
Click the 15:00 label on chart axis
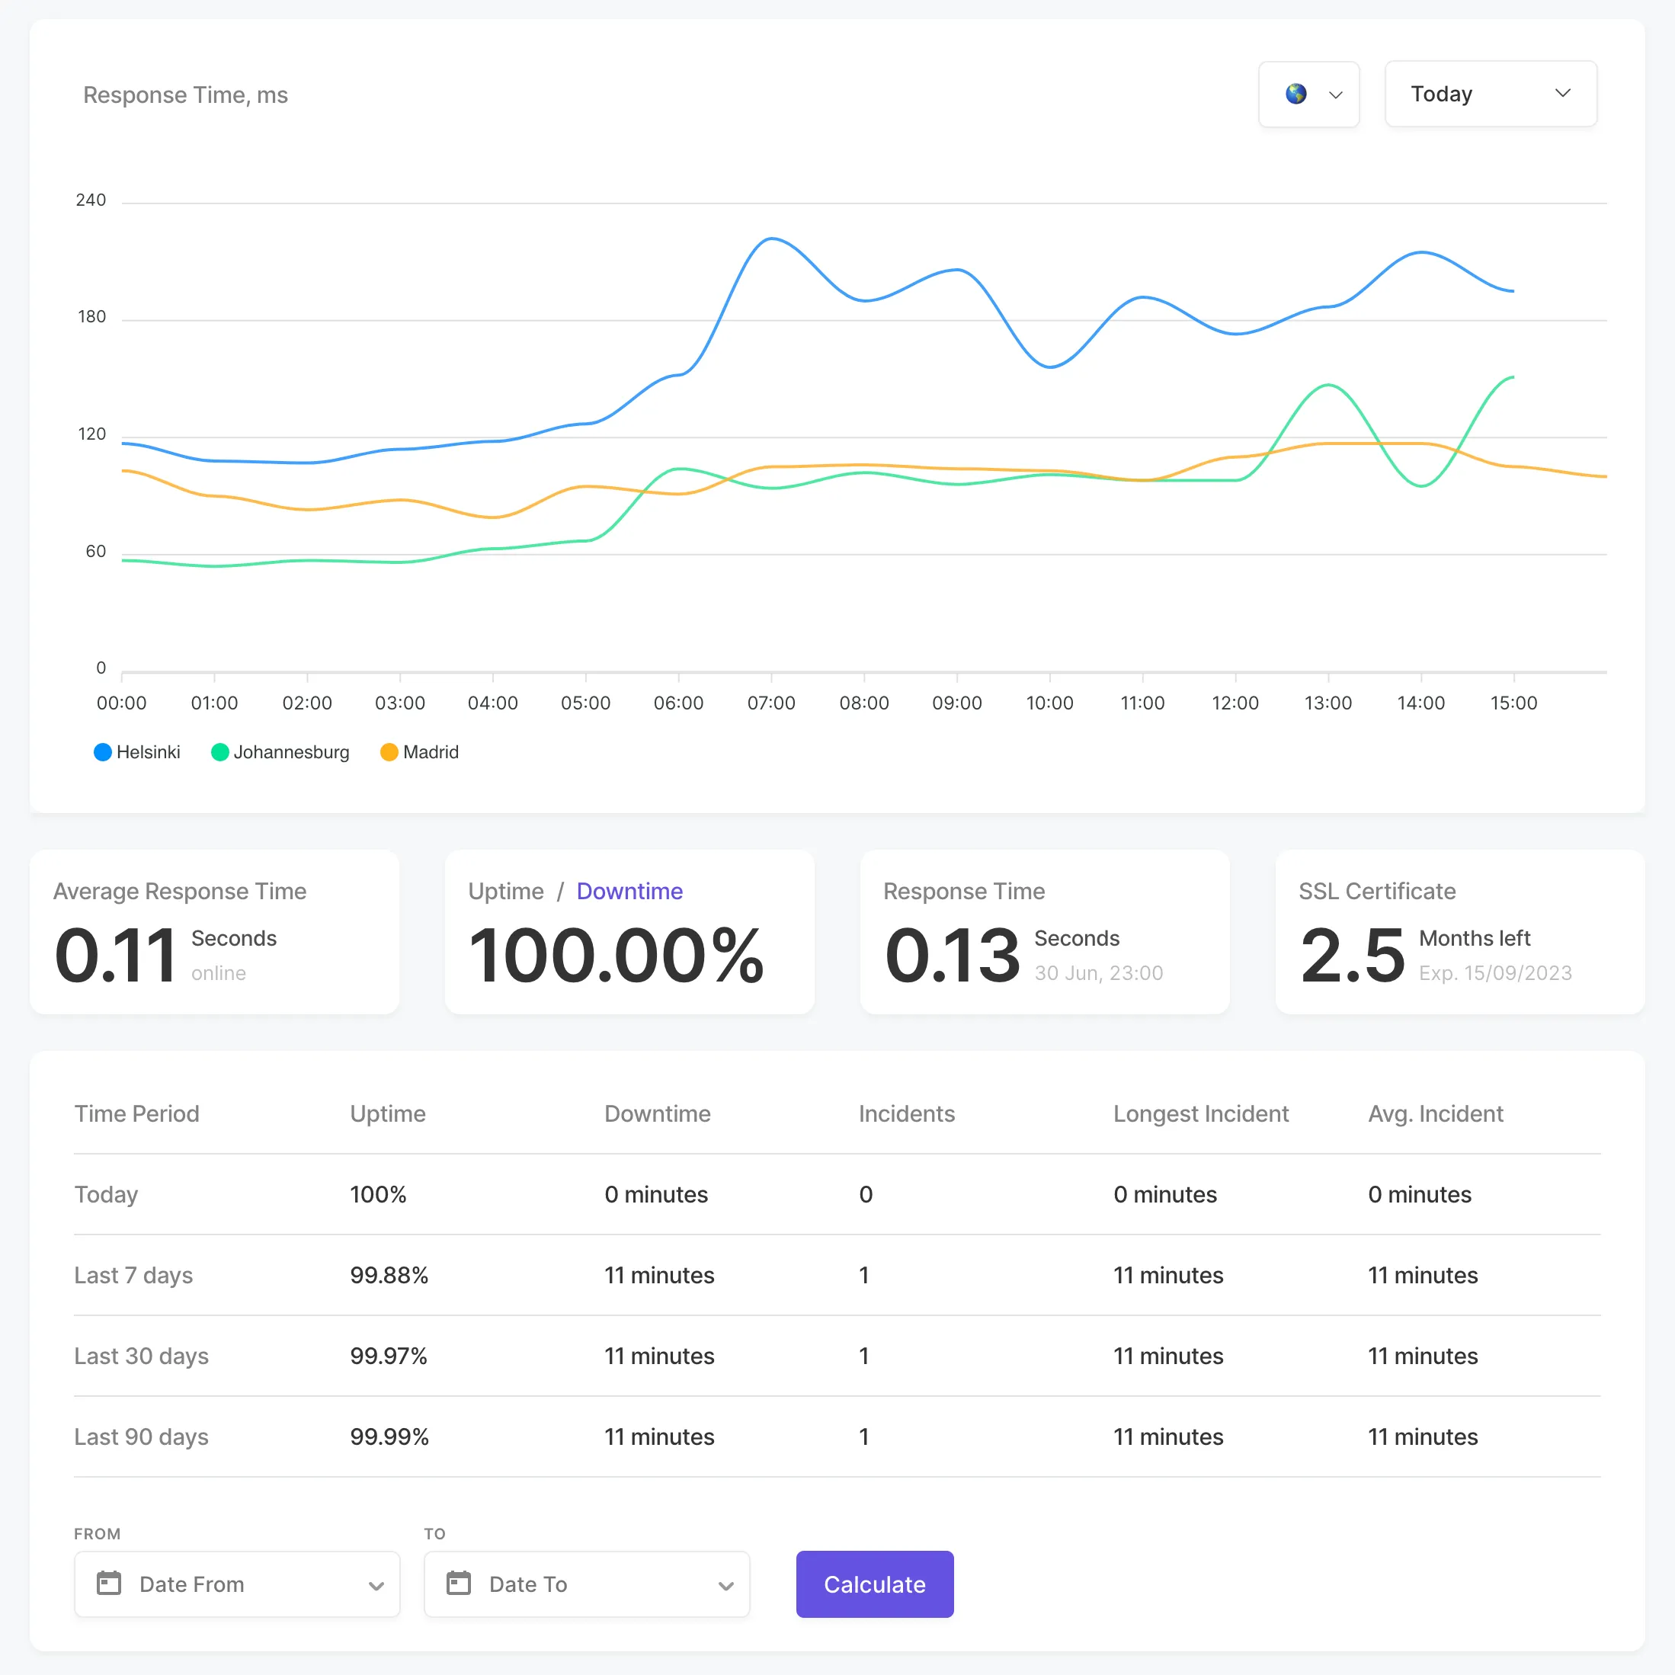point(1513,703)
